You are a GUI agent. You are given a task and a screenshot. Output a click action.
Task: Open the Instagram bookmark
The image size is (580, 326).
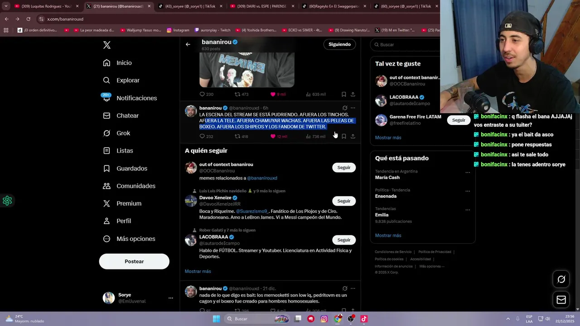(178, 30)
